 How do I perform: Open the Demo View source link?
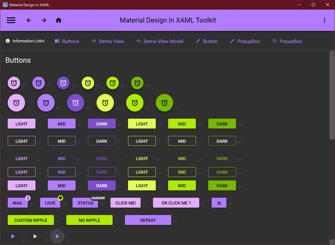(108, 41)
